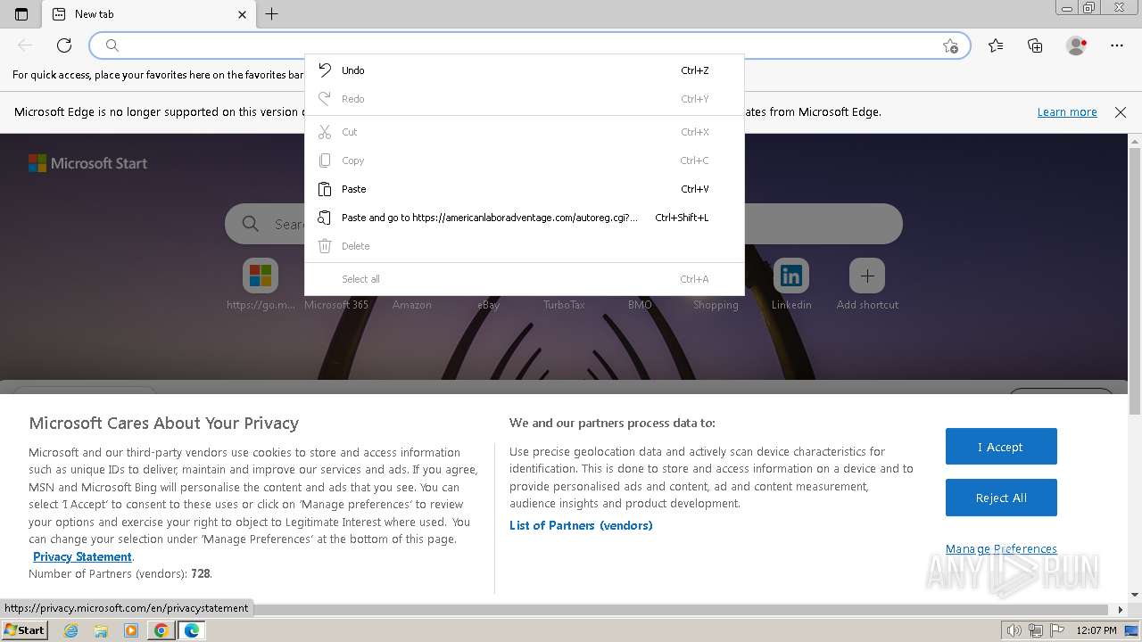Click Add shortcut plus tile
Screen dimensions: 1142x642
pyautogui.click(x=867, y=276)
